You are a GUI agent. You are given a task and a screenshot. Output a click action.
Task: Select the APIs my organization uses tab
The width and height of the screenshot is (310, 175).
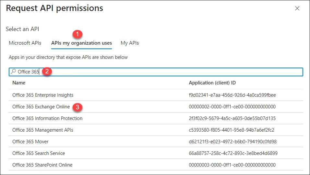pos(81,43)
